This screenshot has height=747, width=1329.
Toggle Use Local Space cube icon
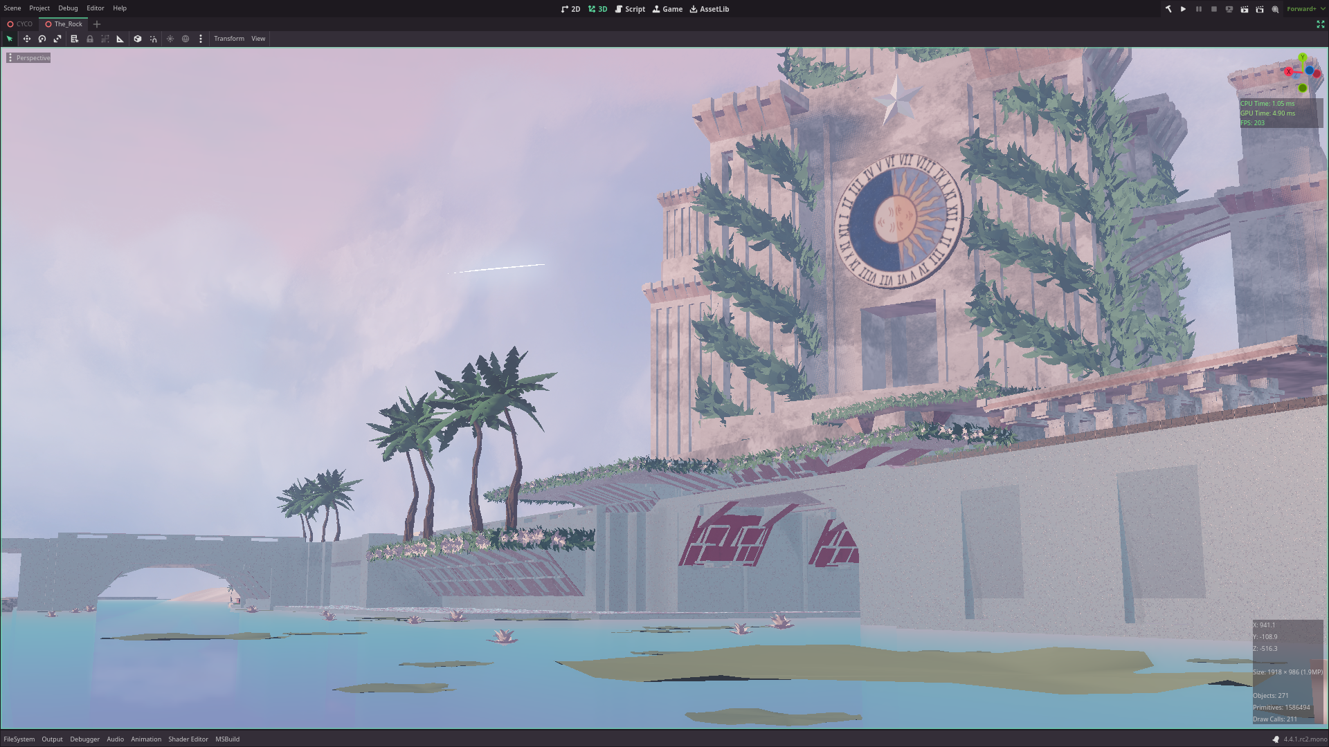[138, 39]
